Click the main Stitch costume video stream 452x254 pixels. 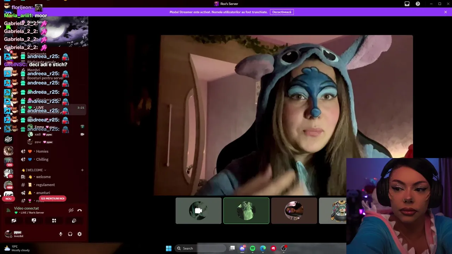283,115
